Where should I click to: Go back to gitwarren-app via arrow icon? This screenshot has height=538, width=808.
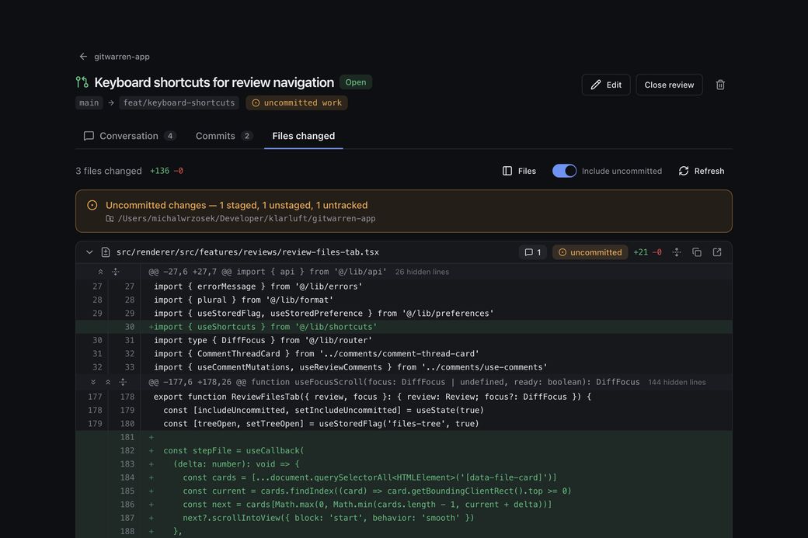click(83, 57)
